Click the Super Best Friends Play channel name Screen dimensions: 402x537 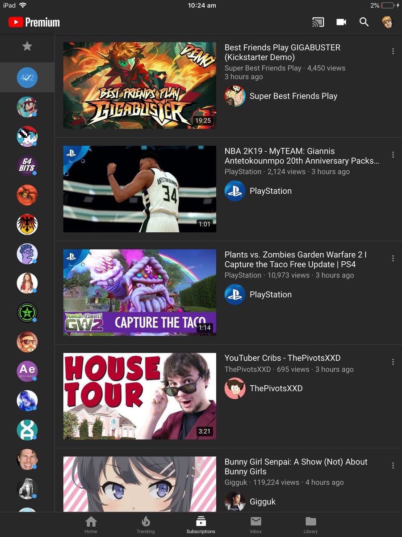click(293, 96)
